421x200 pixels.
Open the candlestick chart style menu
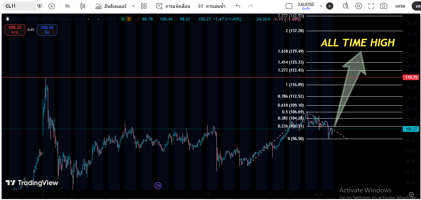pyautogui.click(x=83, y=6)
